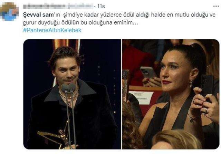221x154 pixels.
Task: Open the left photo of man at microphones
Action: click(72, 94)
